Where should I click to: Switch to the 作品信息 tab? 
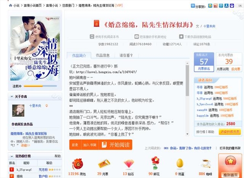point(103,55)
